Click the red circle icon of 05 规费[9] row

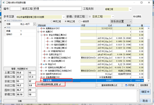coord(41,32)
